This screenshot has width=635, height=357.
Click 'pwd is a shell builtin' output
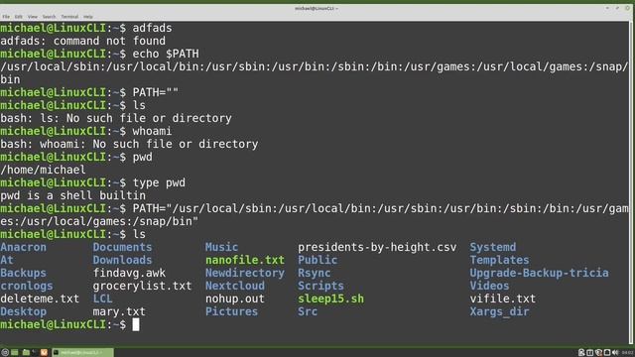(x=72, y=196)
